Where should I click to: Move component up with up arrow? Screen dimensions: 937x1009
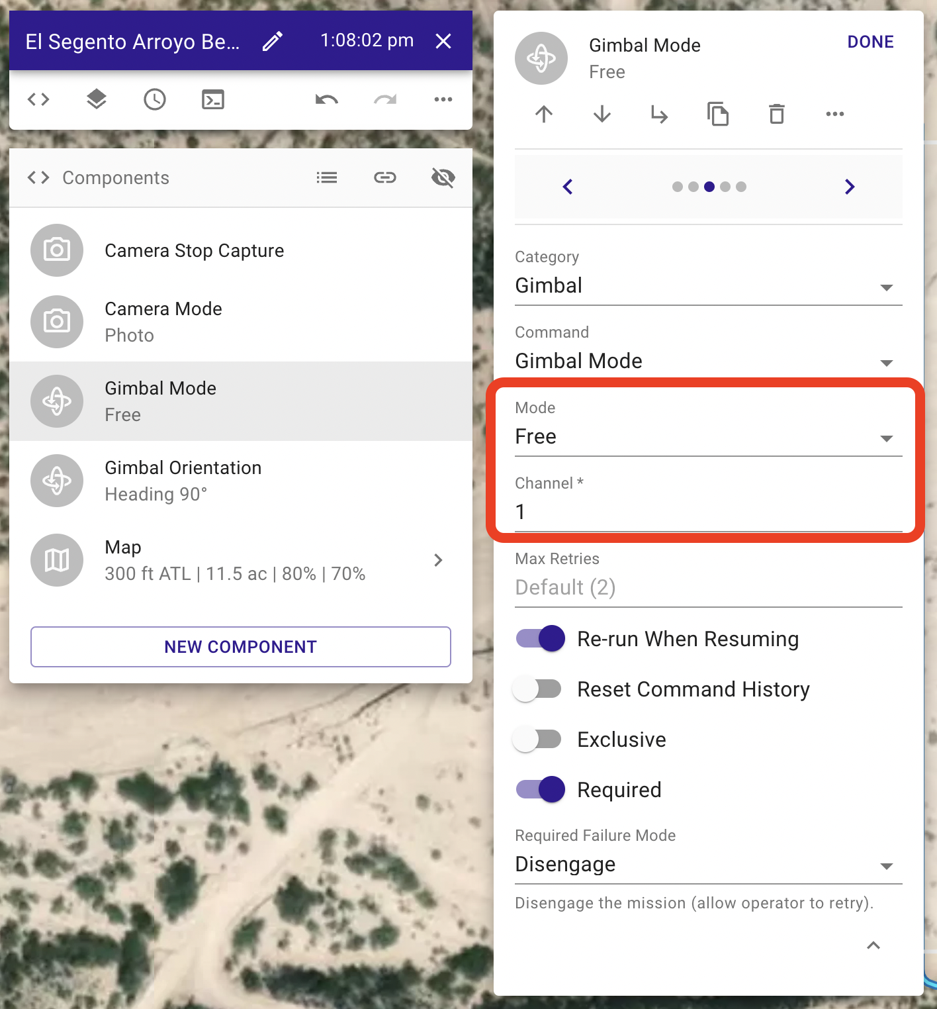[x=544, y=114]
